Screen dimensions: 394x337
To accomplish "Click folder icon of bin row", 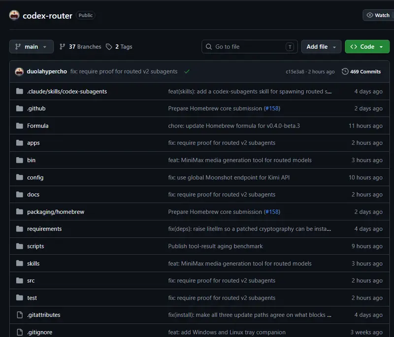I will pos(19,160).
